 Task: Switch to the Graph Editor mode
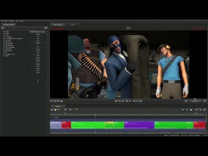click(58, 110)
